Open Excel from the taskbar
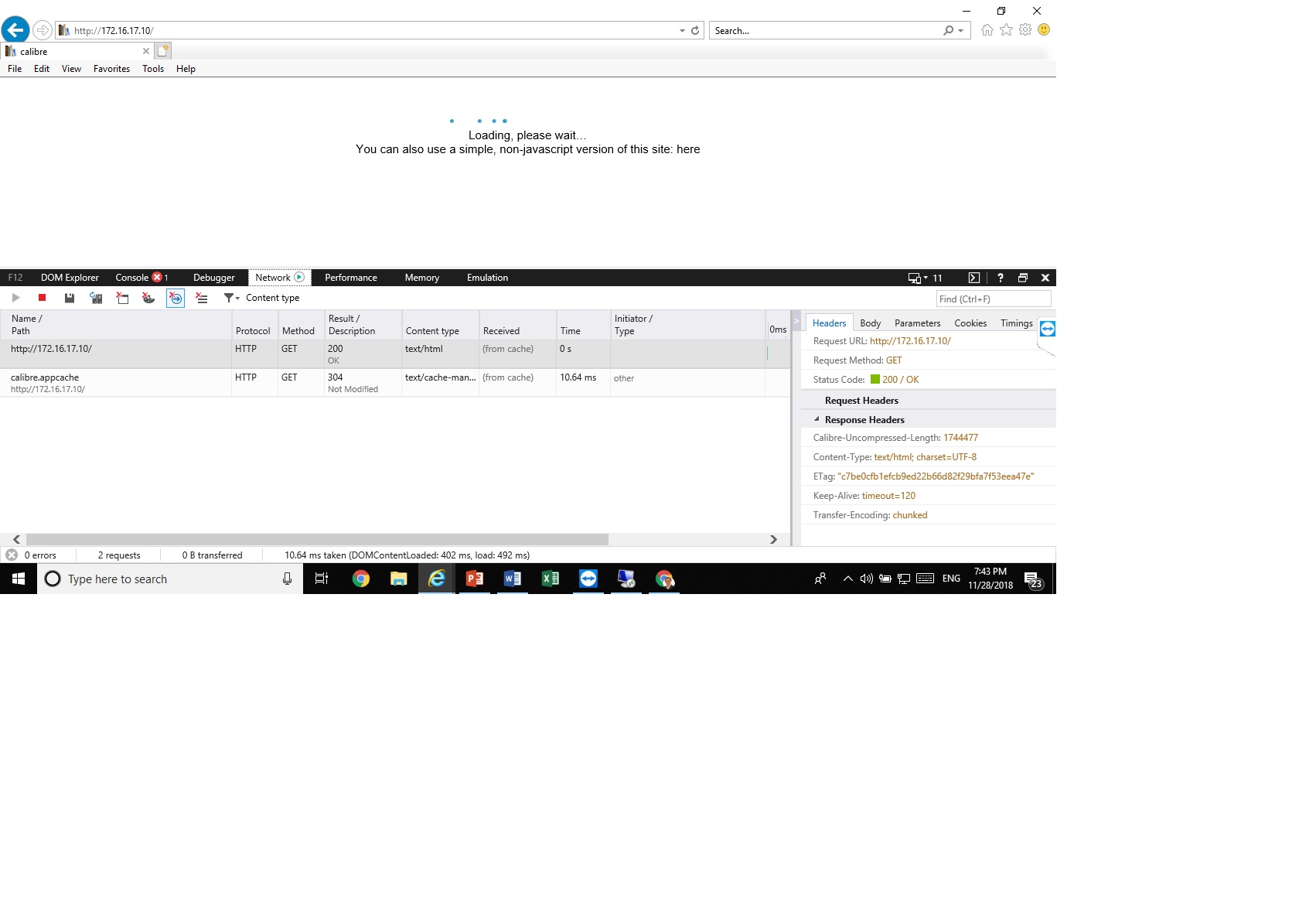The height and width of the screenshot is (922, 1299). coord(550,579)
